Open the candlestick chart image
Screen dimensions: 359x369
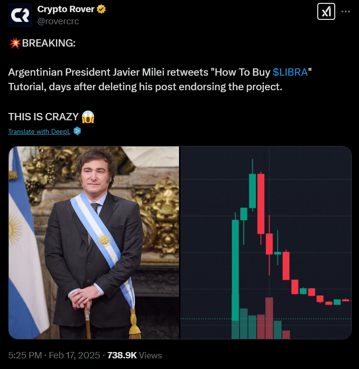pos(266,242)
